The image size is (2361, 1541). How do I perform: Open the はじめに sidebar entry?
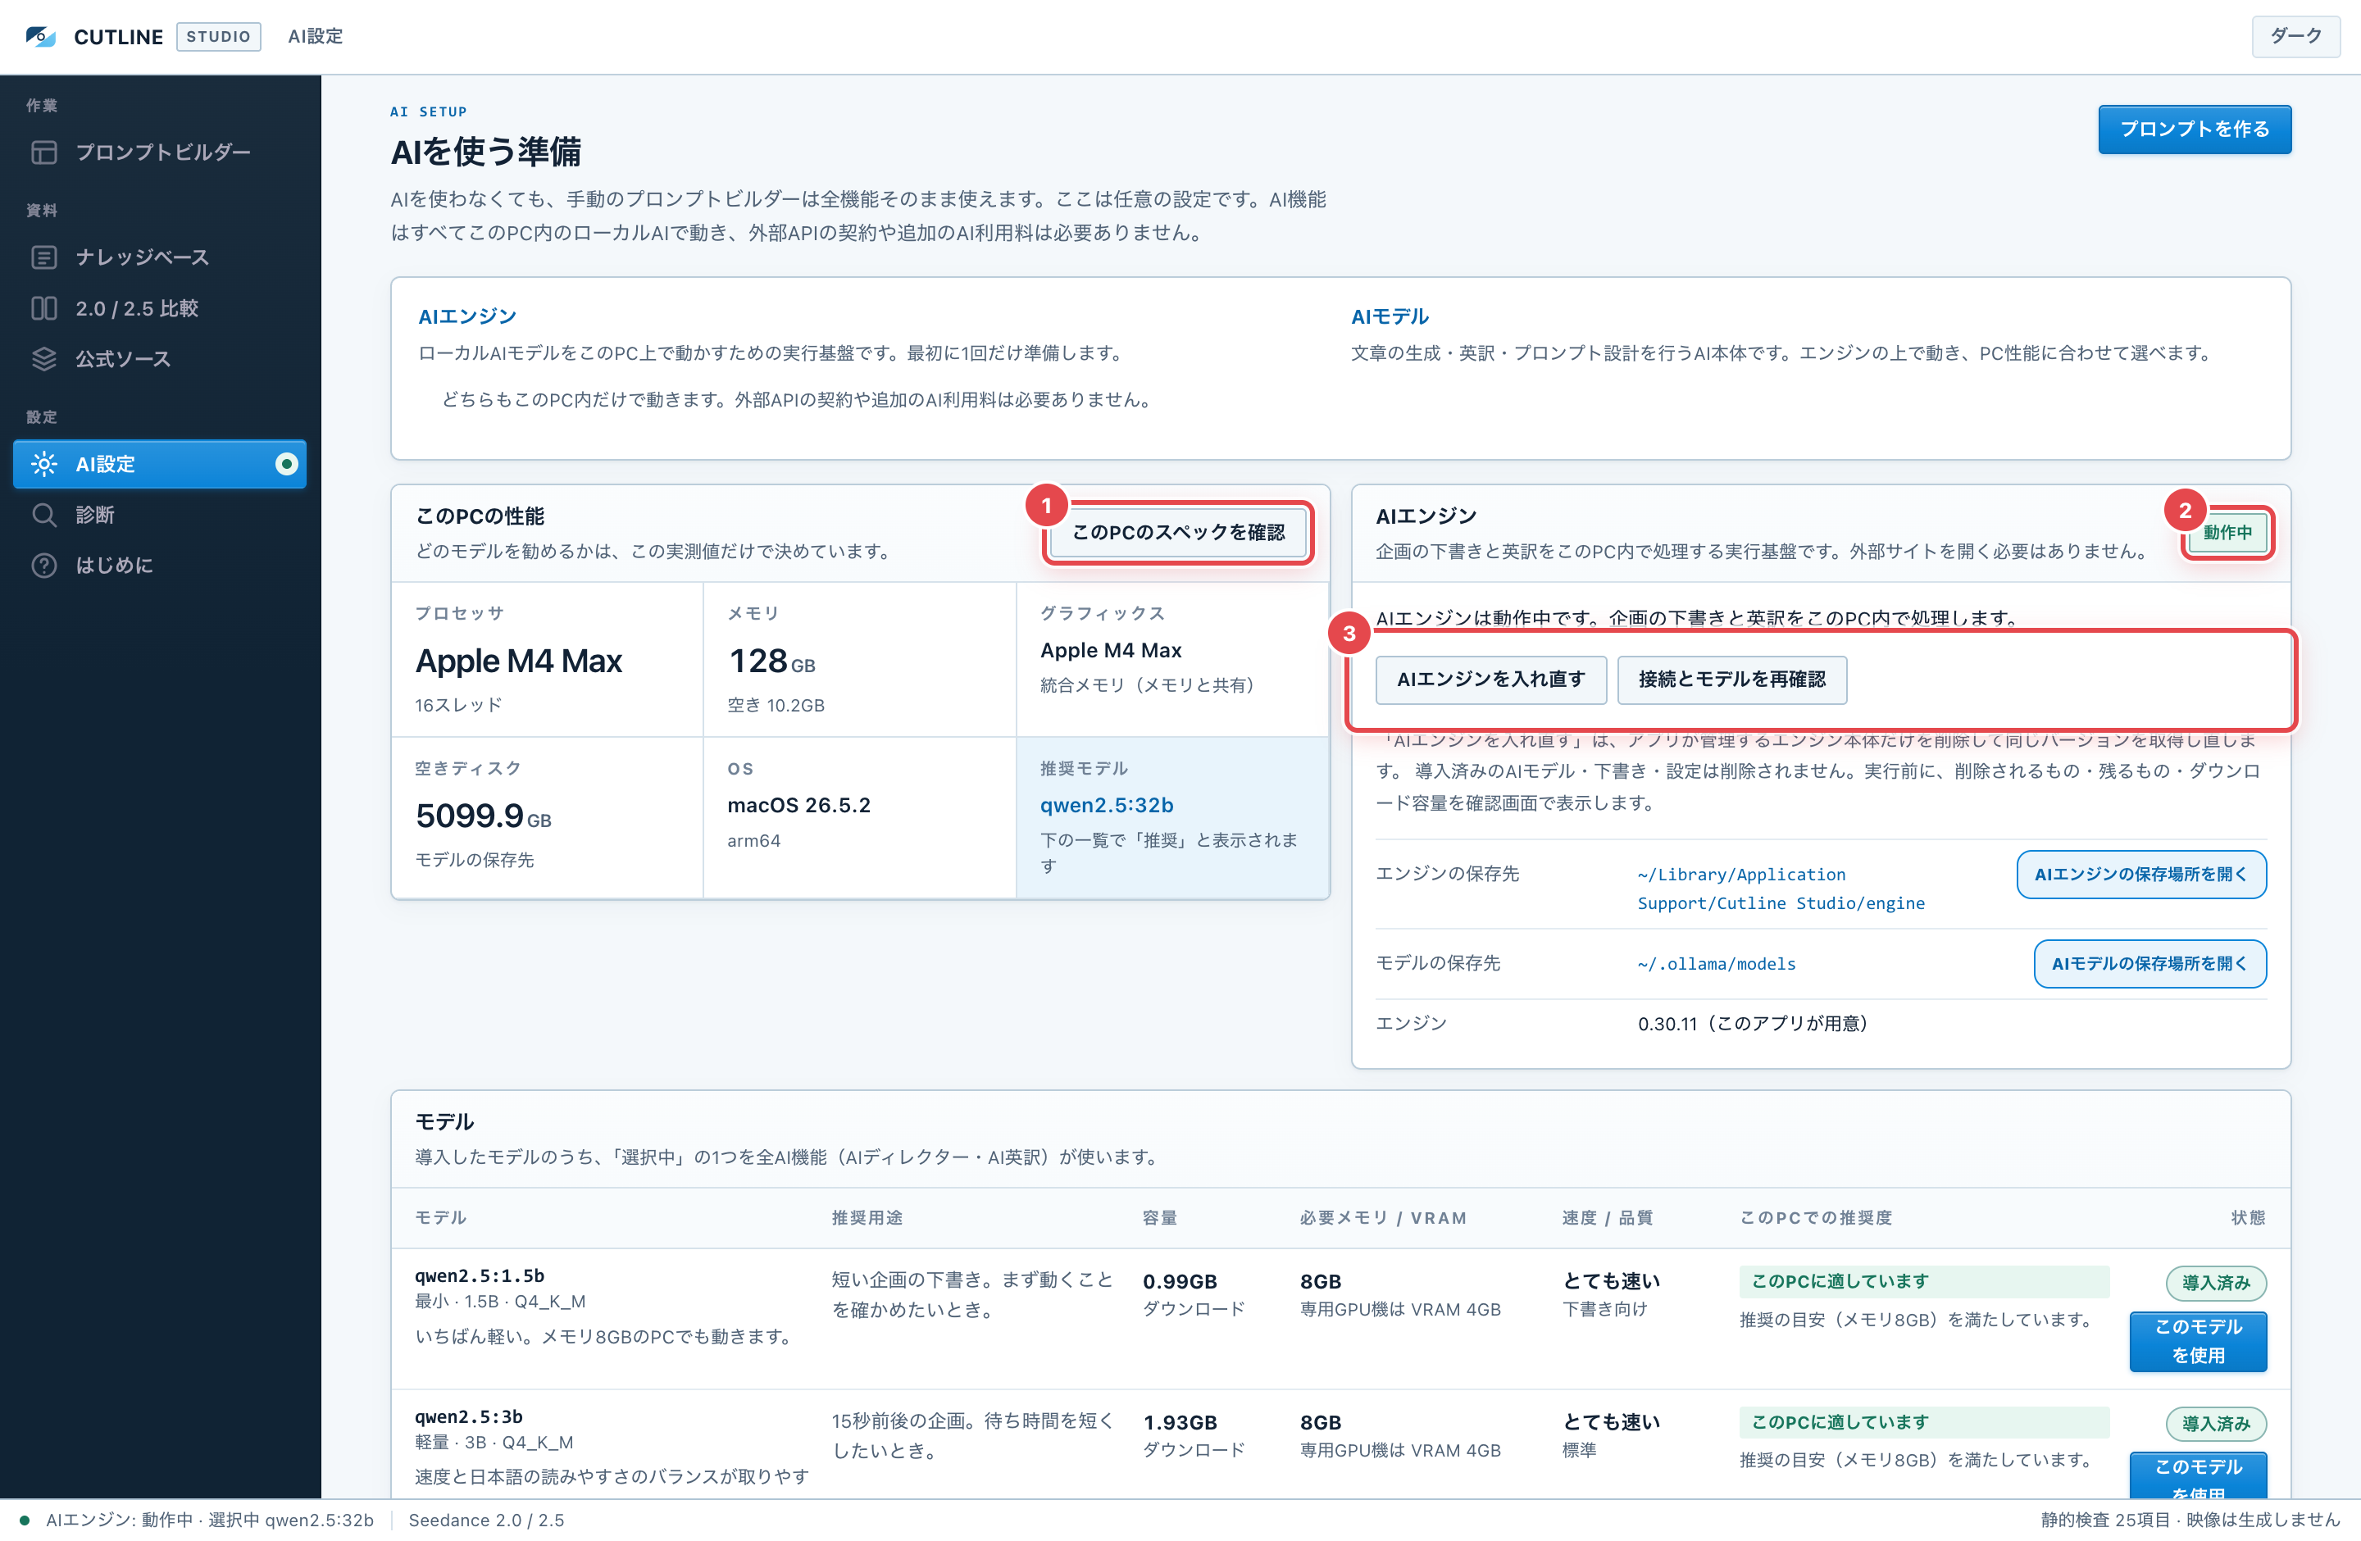point(160,566)
